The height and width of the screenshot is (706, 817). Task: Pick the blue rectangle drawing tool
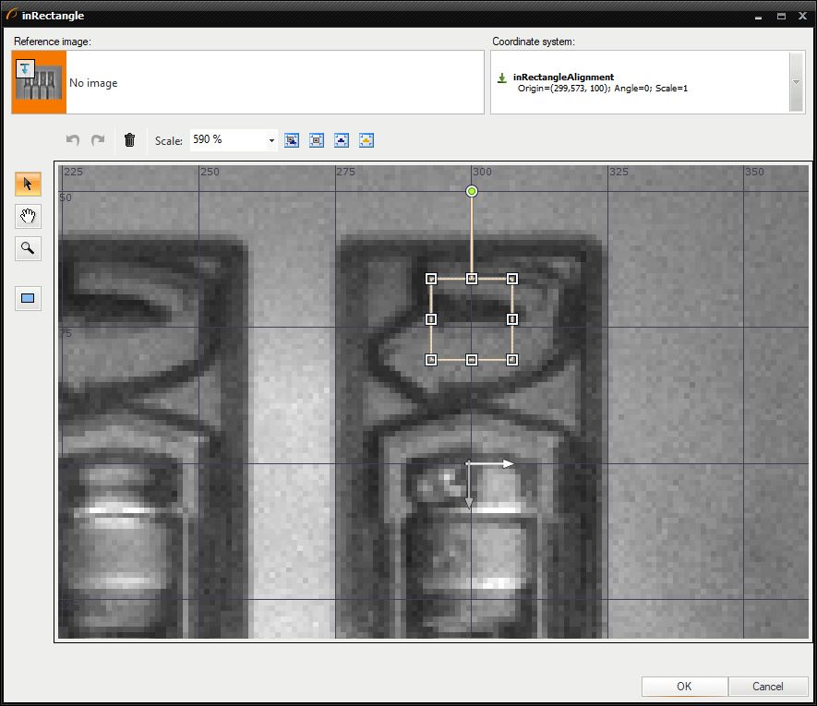28,298
